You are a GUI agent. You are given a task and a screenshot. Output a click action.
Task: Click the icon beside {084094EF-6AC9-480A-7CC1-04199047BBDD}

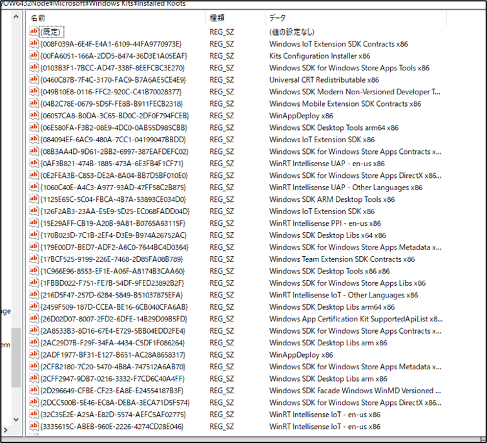[x=34, y=139]
